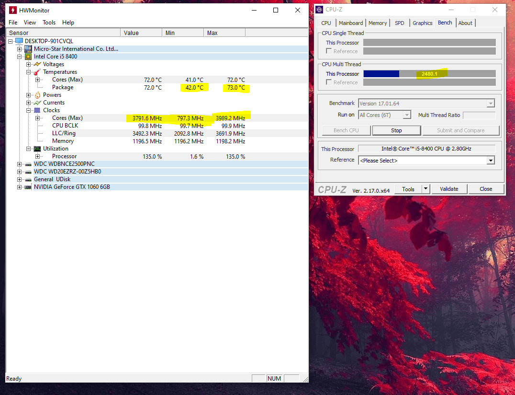Image resolution: width=515 pixels, height=395 pixels.
Task: Click the General UDisk drive icon
Action: [x=28, y=179]
